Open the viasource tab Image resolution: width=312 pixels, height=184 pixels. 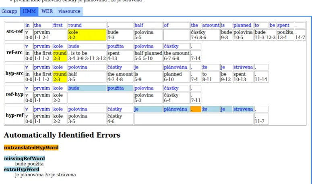(69, 11)
